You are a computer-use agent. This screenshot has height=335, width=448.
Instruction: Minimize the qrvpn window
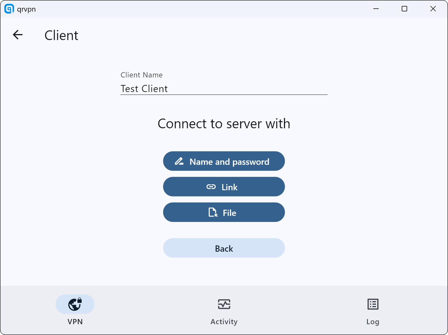[376, 9]
